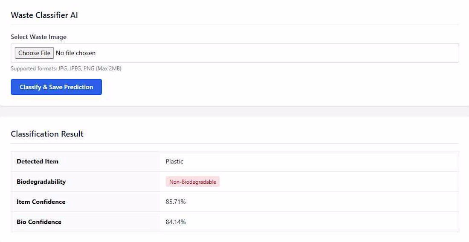Click the waste image file input field
Image resolution: width=469 pixels, height=242 pixels.
(235, 53)
